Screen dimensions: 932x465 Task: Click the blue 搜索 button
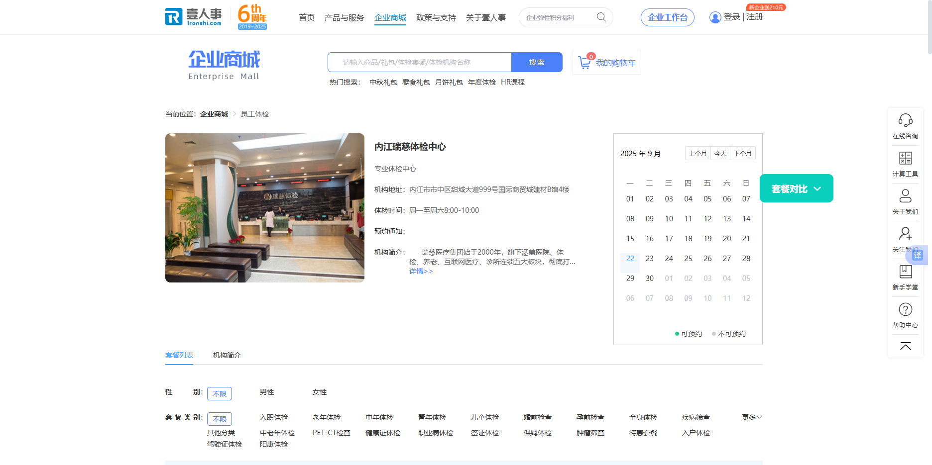click(x=537, y=62)
